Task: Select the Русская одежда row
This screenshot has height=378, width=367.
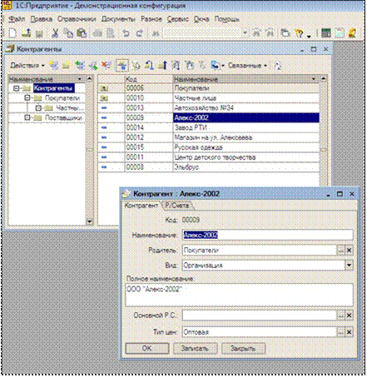Action: (x=209, y=147)
